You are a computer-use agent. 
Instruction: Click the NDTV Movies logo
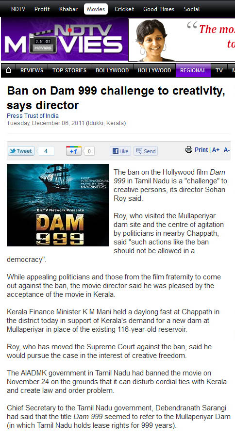click(65, 39)
